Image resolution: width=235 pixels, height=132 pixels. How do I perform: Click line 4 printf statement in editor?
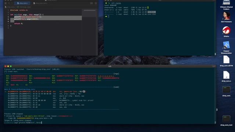pyautogui.click(x=28, y=17)
